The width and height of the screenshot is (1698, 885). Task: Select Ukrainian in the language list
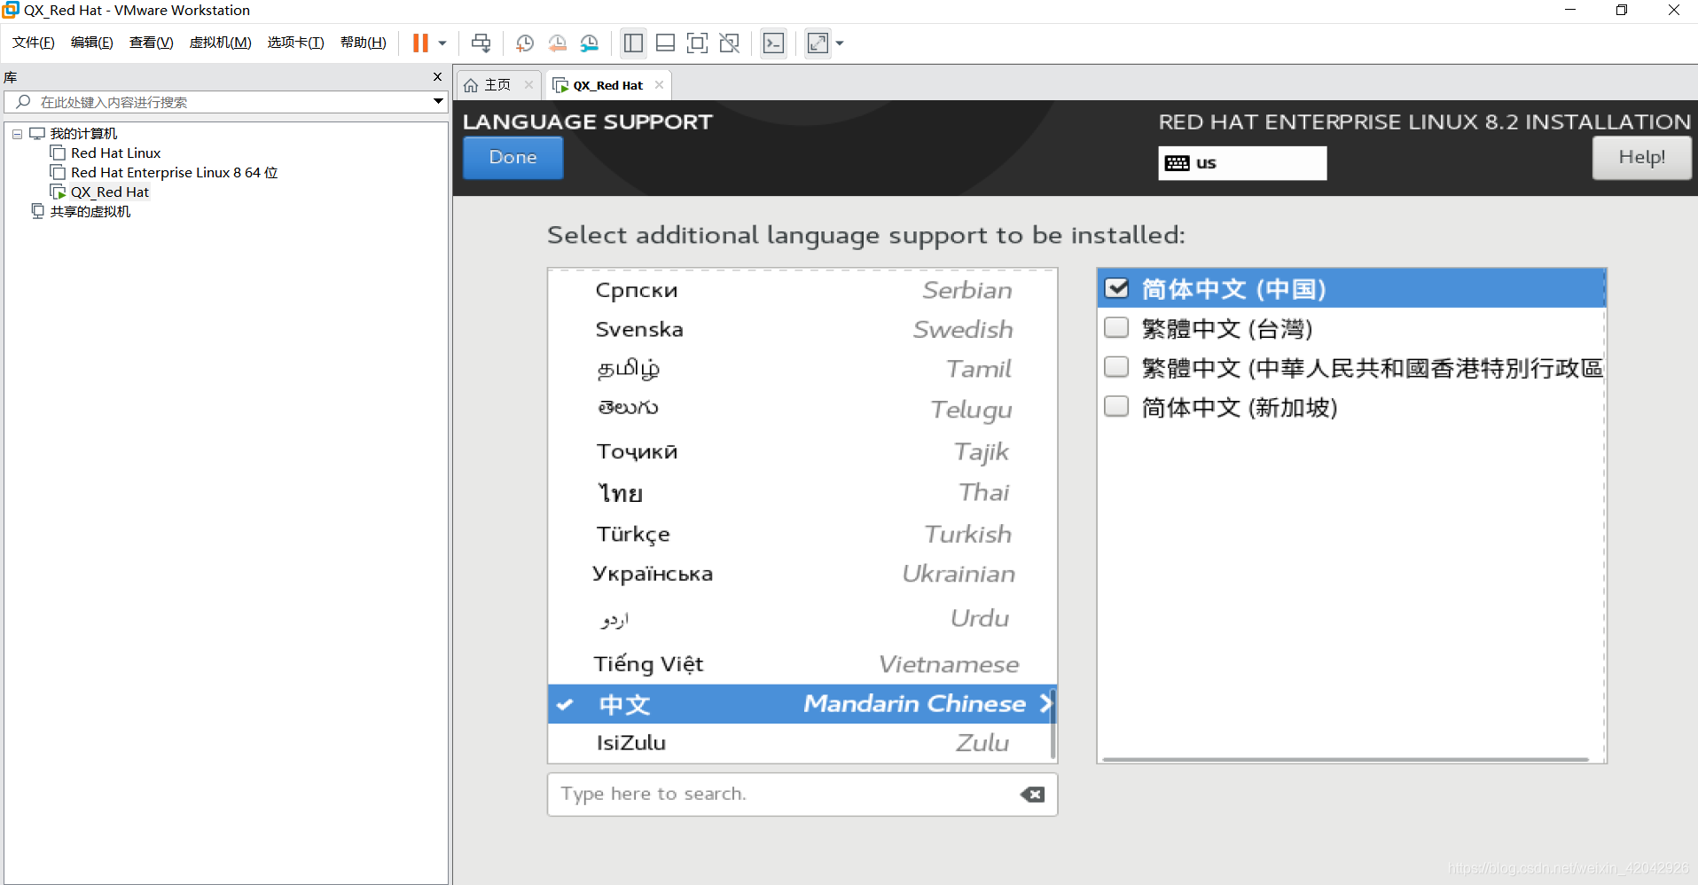802,574
